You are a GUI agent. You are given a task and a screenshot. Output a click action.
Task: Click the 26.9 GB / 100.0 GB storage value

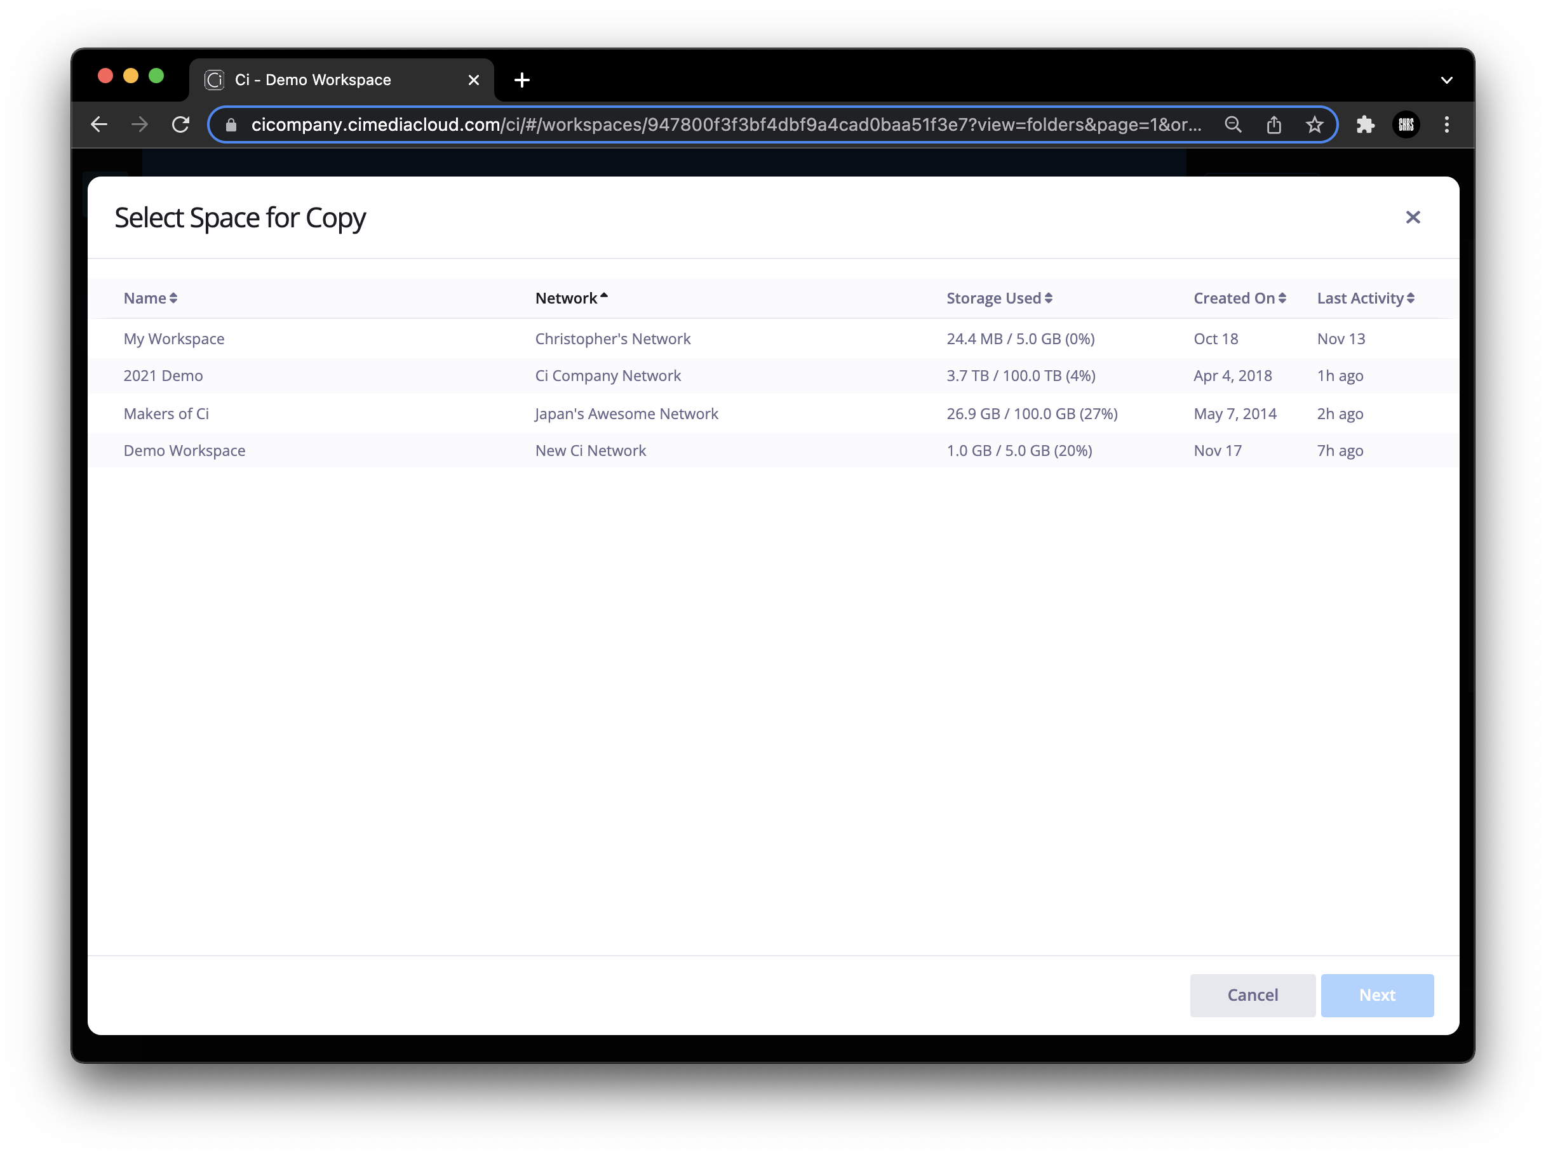1032,413
